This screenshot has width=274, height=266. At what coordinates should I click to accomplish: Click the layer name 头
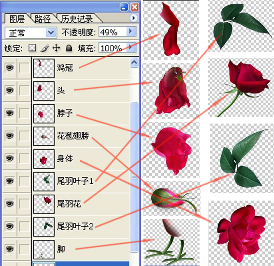[x=61, y=91]
